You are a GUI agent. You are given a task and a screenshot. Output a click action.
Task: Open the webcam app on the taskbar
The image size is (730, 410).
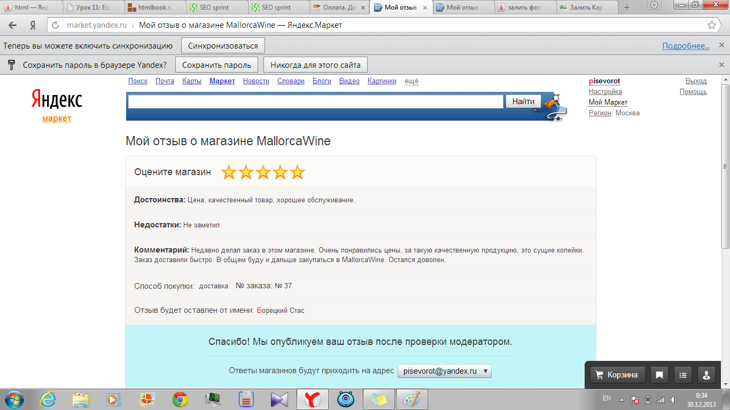346,399
